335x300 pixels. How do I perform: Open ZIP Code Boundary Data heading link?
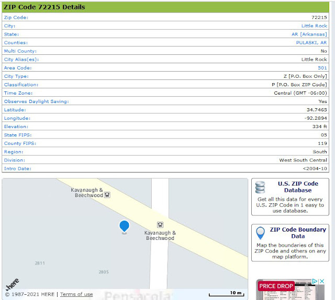(x=298, y=233)
